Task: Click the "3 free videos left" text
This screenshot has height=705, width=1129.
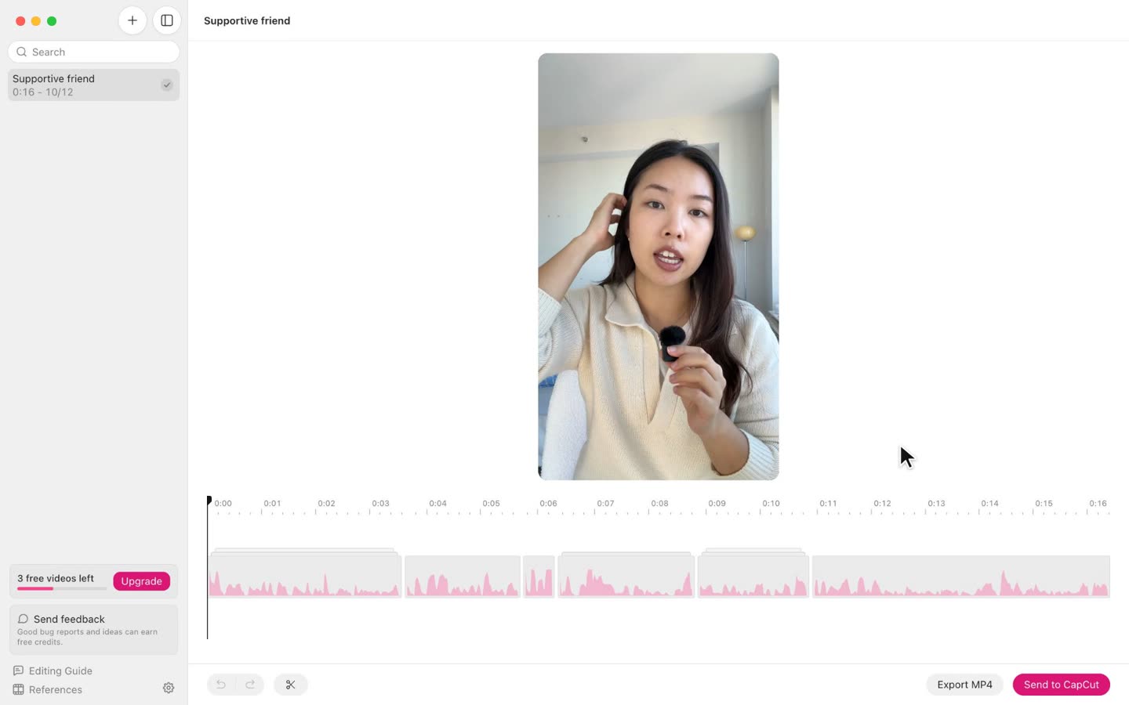Action: (x=56, y=578)
